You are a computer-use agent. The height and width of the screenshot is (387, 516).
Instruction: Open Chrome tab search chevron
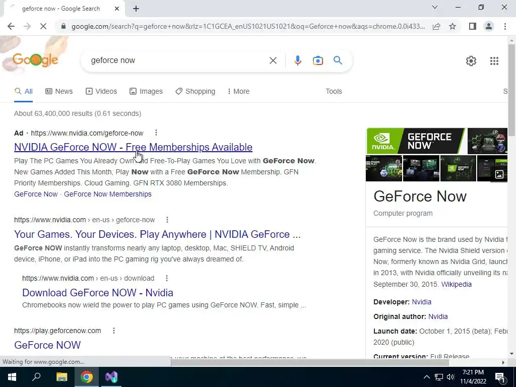pos(434,7)
